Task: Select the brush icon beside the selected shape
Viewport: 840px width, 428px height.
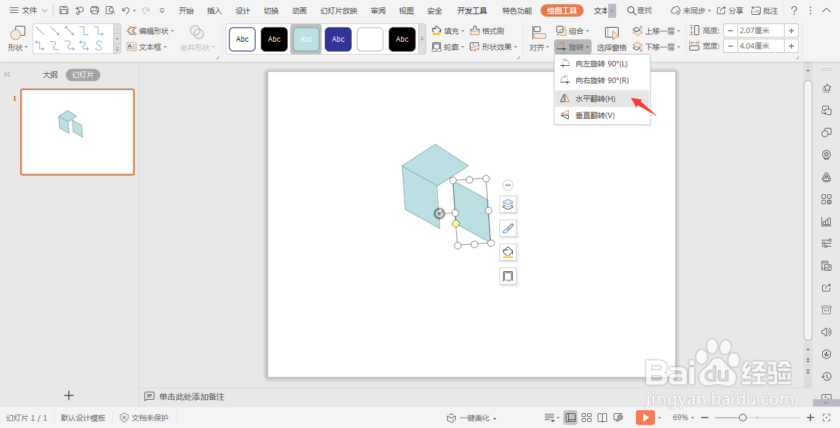Action: (x=507, y=228)
